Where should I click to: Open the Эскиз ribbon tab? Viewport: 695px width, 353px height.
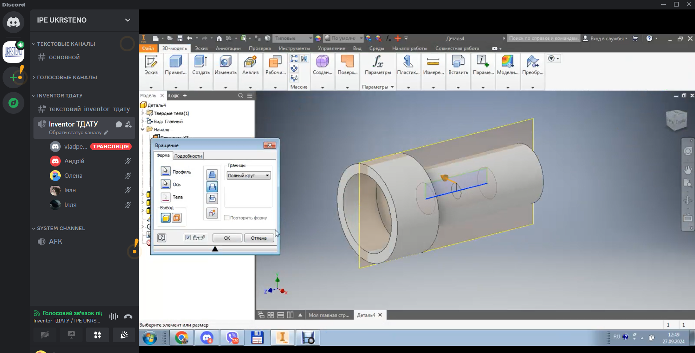[201, 48]
